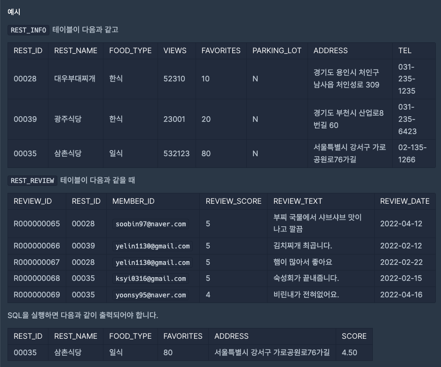Select the REVIEW_SCORE column header
Viewport: 441px width, 367px height.
234,201
